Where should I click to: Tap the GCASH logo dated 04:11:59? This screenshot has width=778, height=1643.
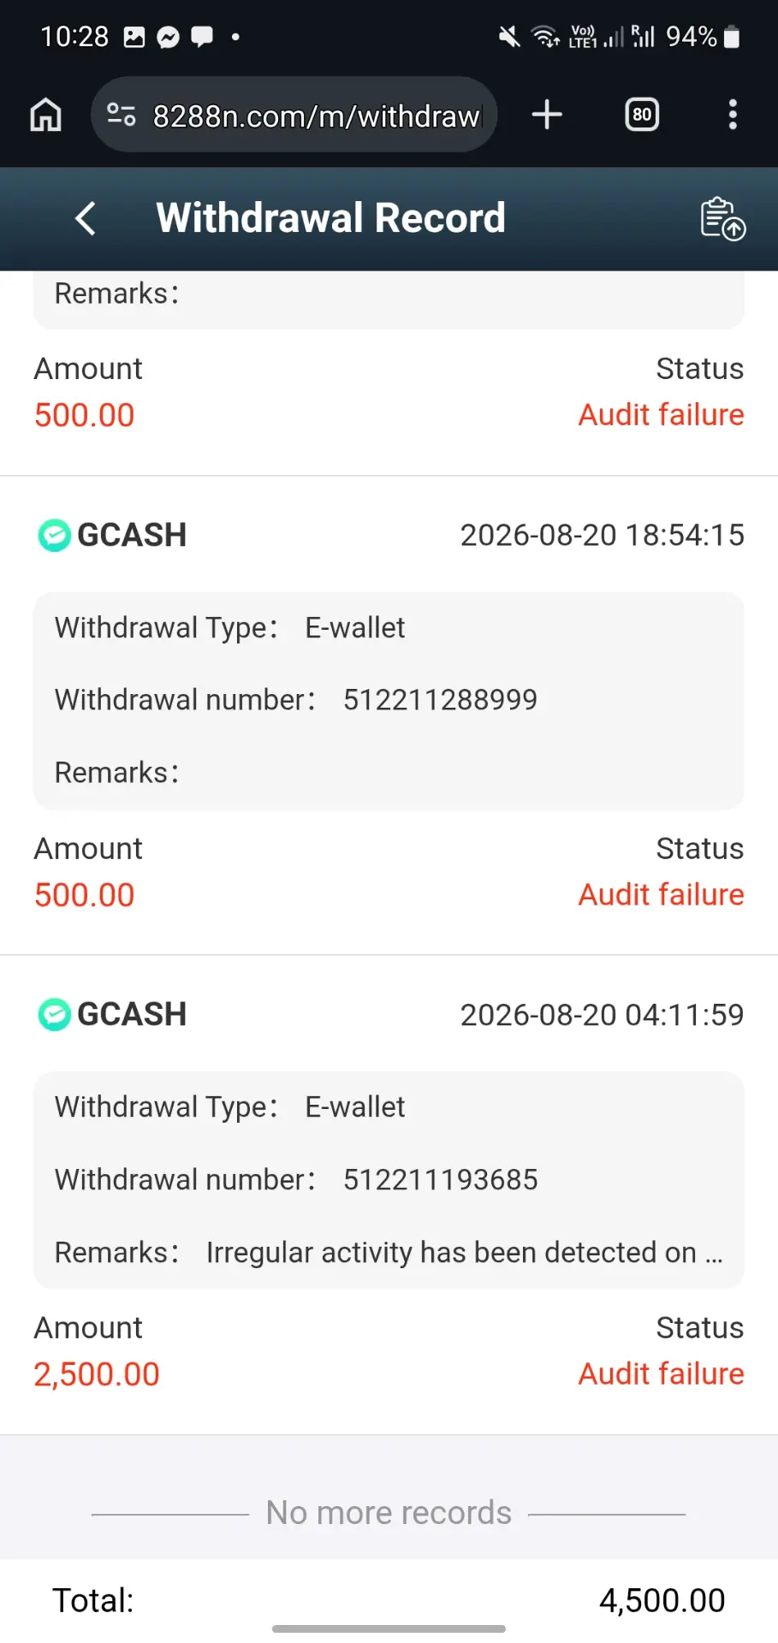point(55,1015)
